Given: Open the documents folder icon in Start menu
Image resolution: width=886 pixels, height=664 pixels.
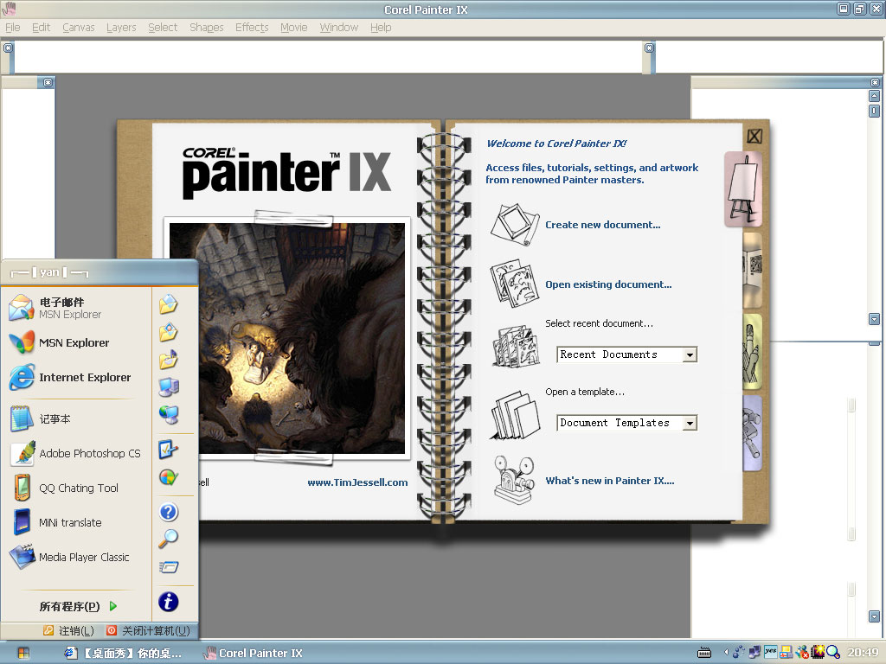Looking at the screenshot, I should coord(169,305).
